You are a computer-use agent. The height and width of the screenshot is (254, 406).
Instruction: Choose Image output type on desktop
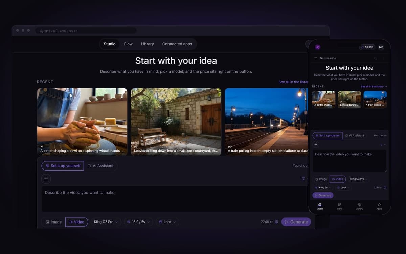[x=53, y=222]
